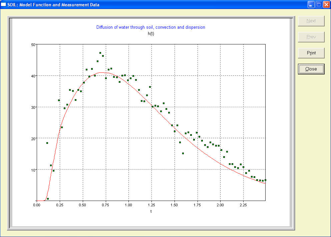The height and width of the screenshot is (237, 331).
Task: Click the blue chart title about water diffusion
Action: pyautogui.click(x=150, y=27)
